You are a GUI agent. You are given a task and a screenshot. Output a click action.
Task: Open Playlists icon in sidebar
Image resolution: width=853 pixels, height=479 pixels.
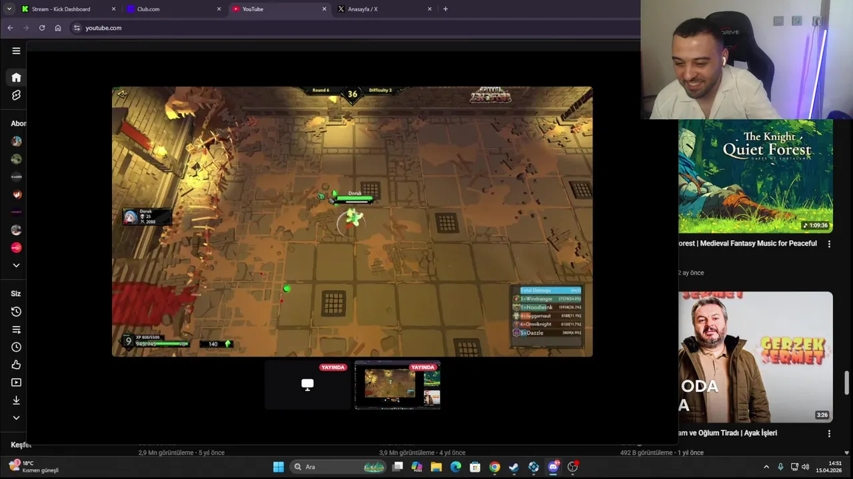(x=16, y=329)
